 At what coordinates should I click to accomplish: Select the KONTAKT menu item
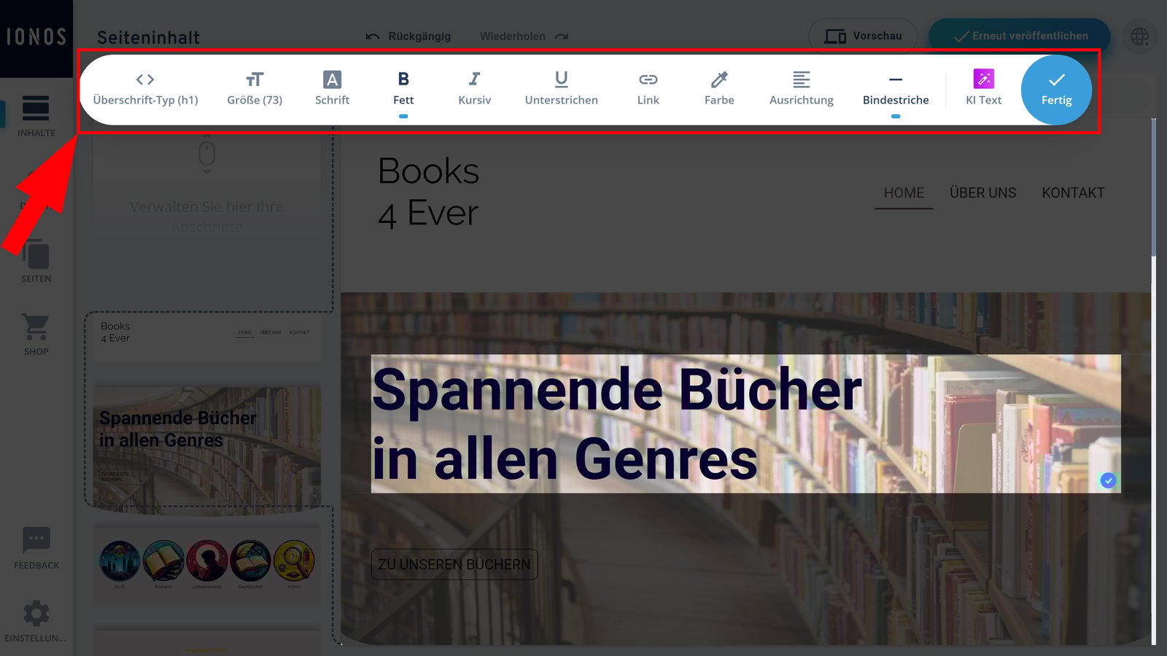1073,192
